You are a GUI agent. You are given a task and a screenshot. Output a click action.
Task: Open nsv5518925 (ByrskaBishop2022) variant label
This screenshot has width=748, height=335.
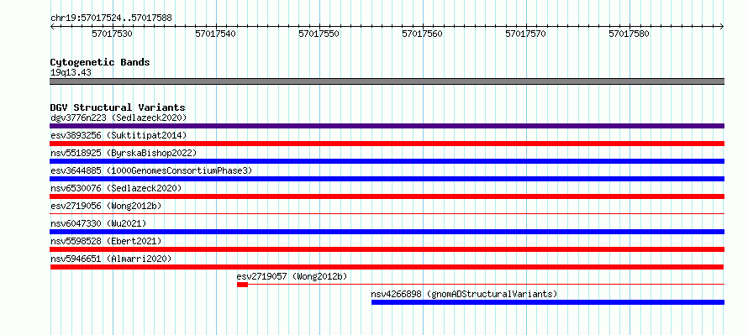124,153
